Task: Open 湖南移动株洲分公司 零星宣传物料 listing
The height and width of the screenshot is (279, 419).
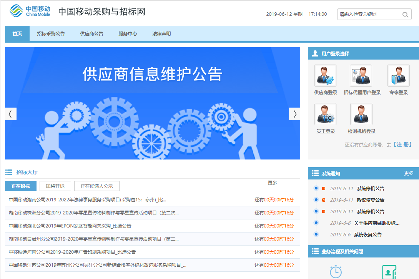Action: [x=93, y=213]
